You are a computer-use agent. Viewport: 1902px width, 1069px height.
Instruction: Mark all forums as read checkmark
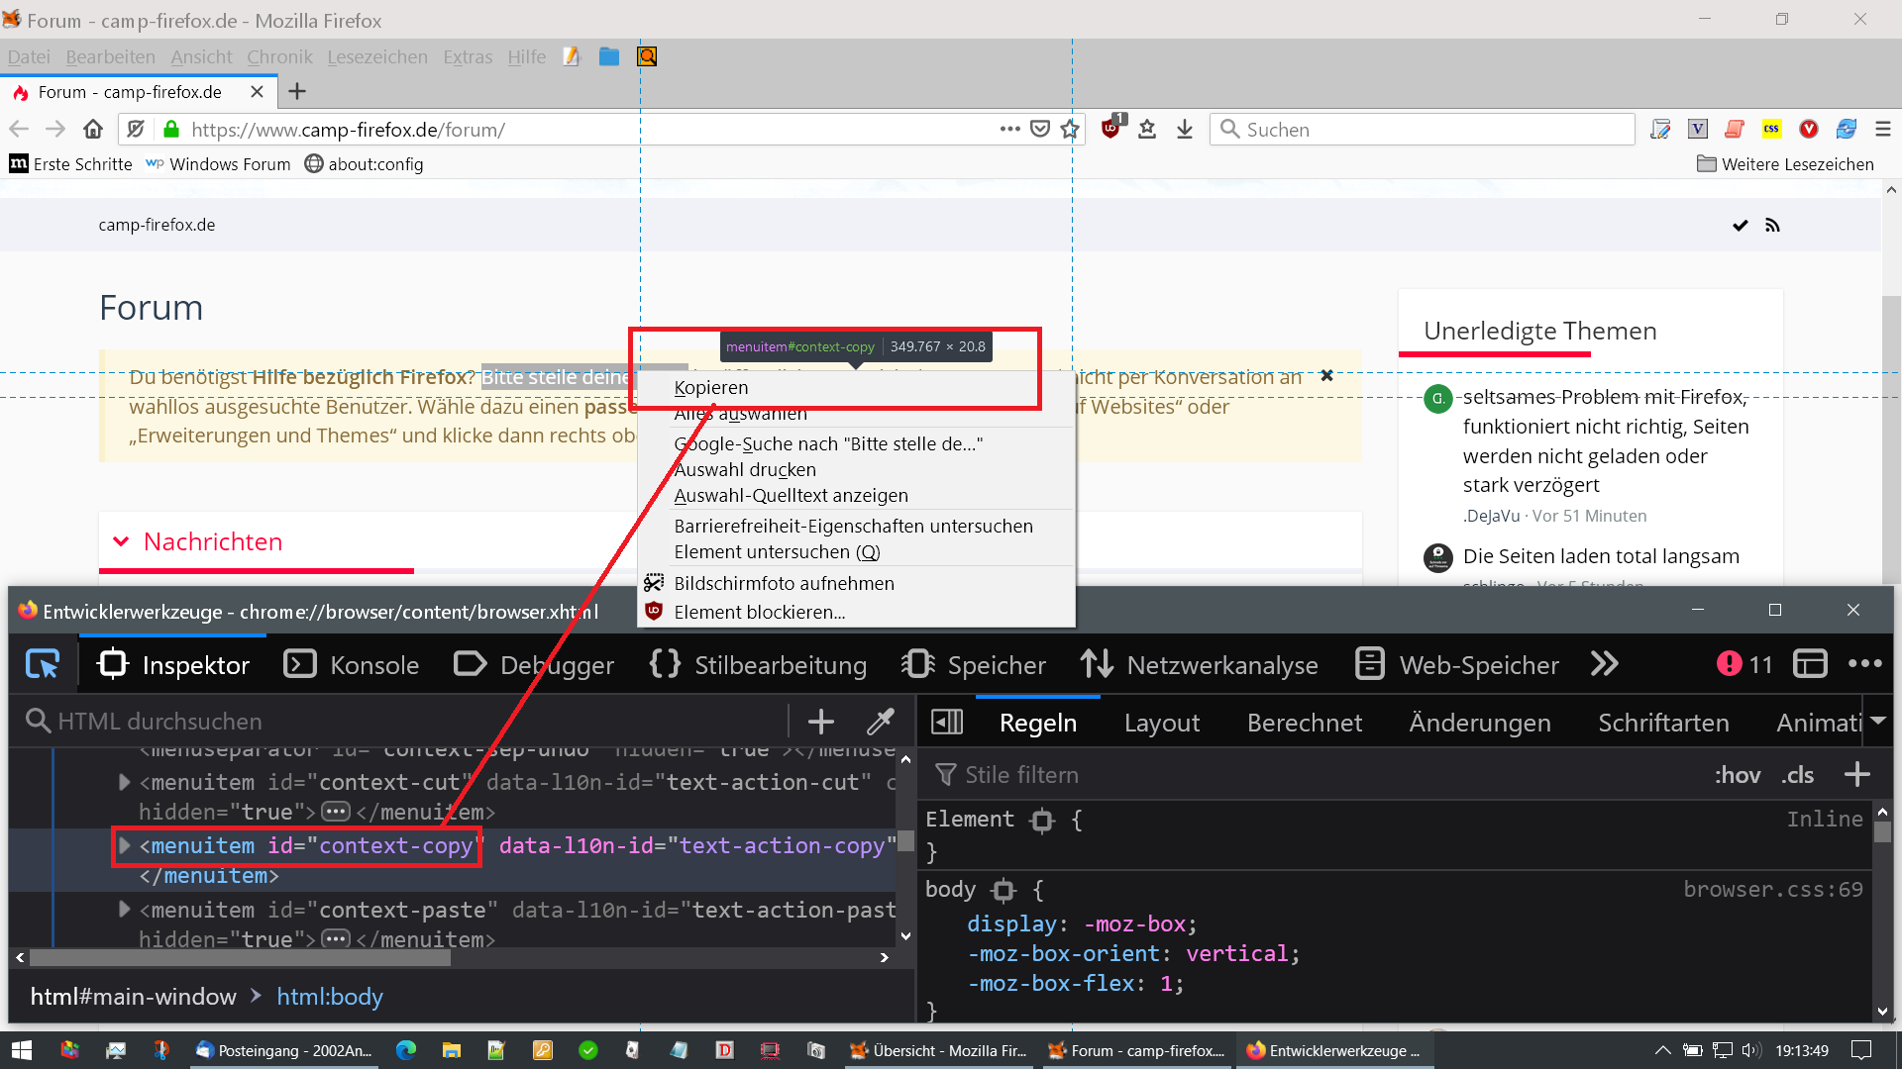point(1740,226)
